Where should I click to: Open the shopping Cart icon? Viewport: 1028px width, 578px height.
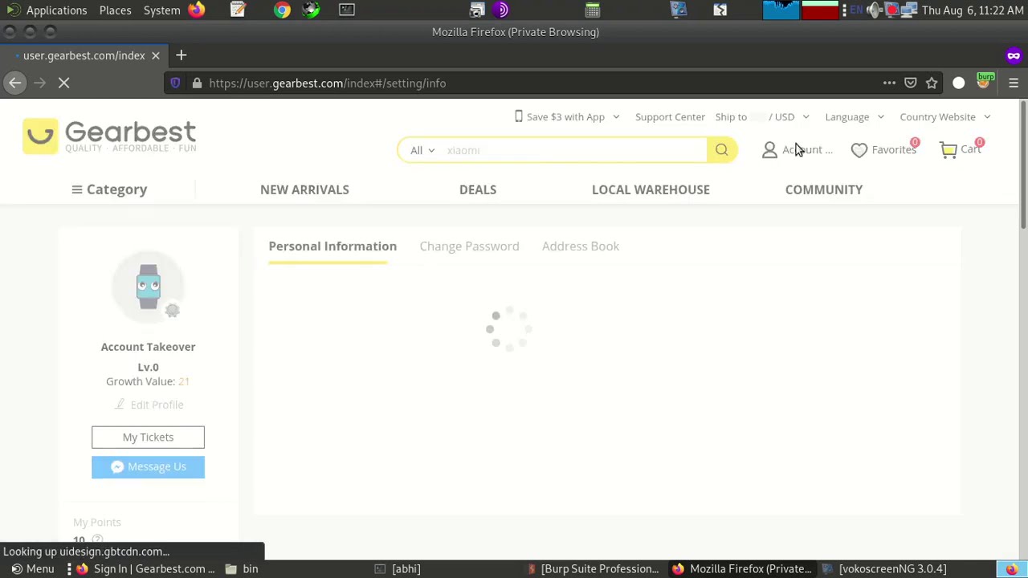click(948, 150)
